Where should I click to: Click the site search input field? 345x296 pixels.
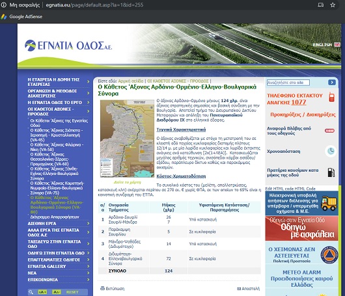click(288, 83)
